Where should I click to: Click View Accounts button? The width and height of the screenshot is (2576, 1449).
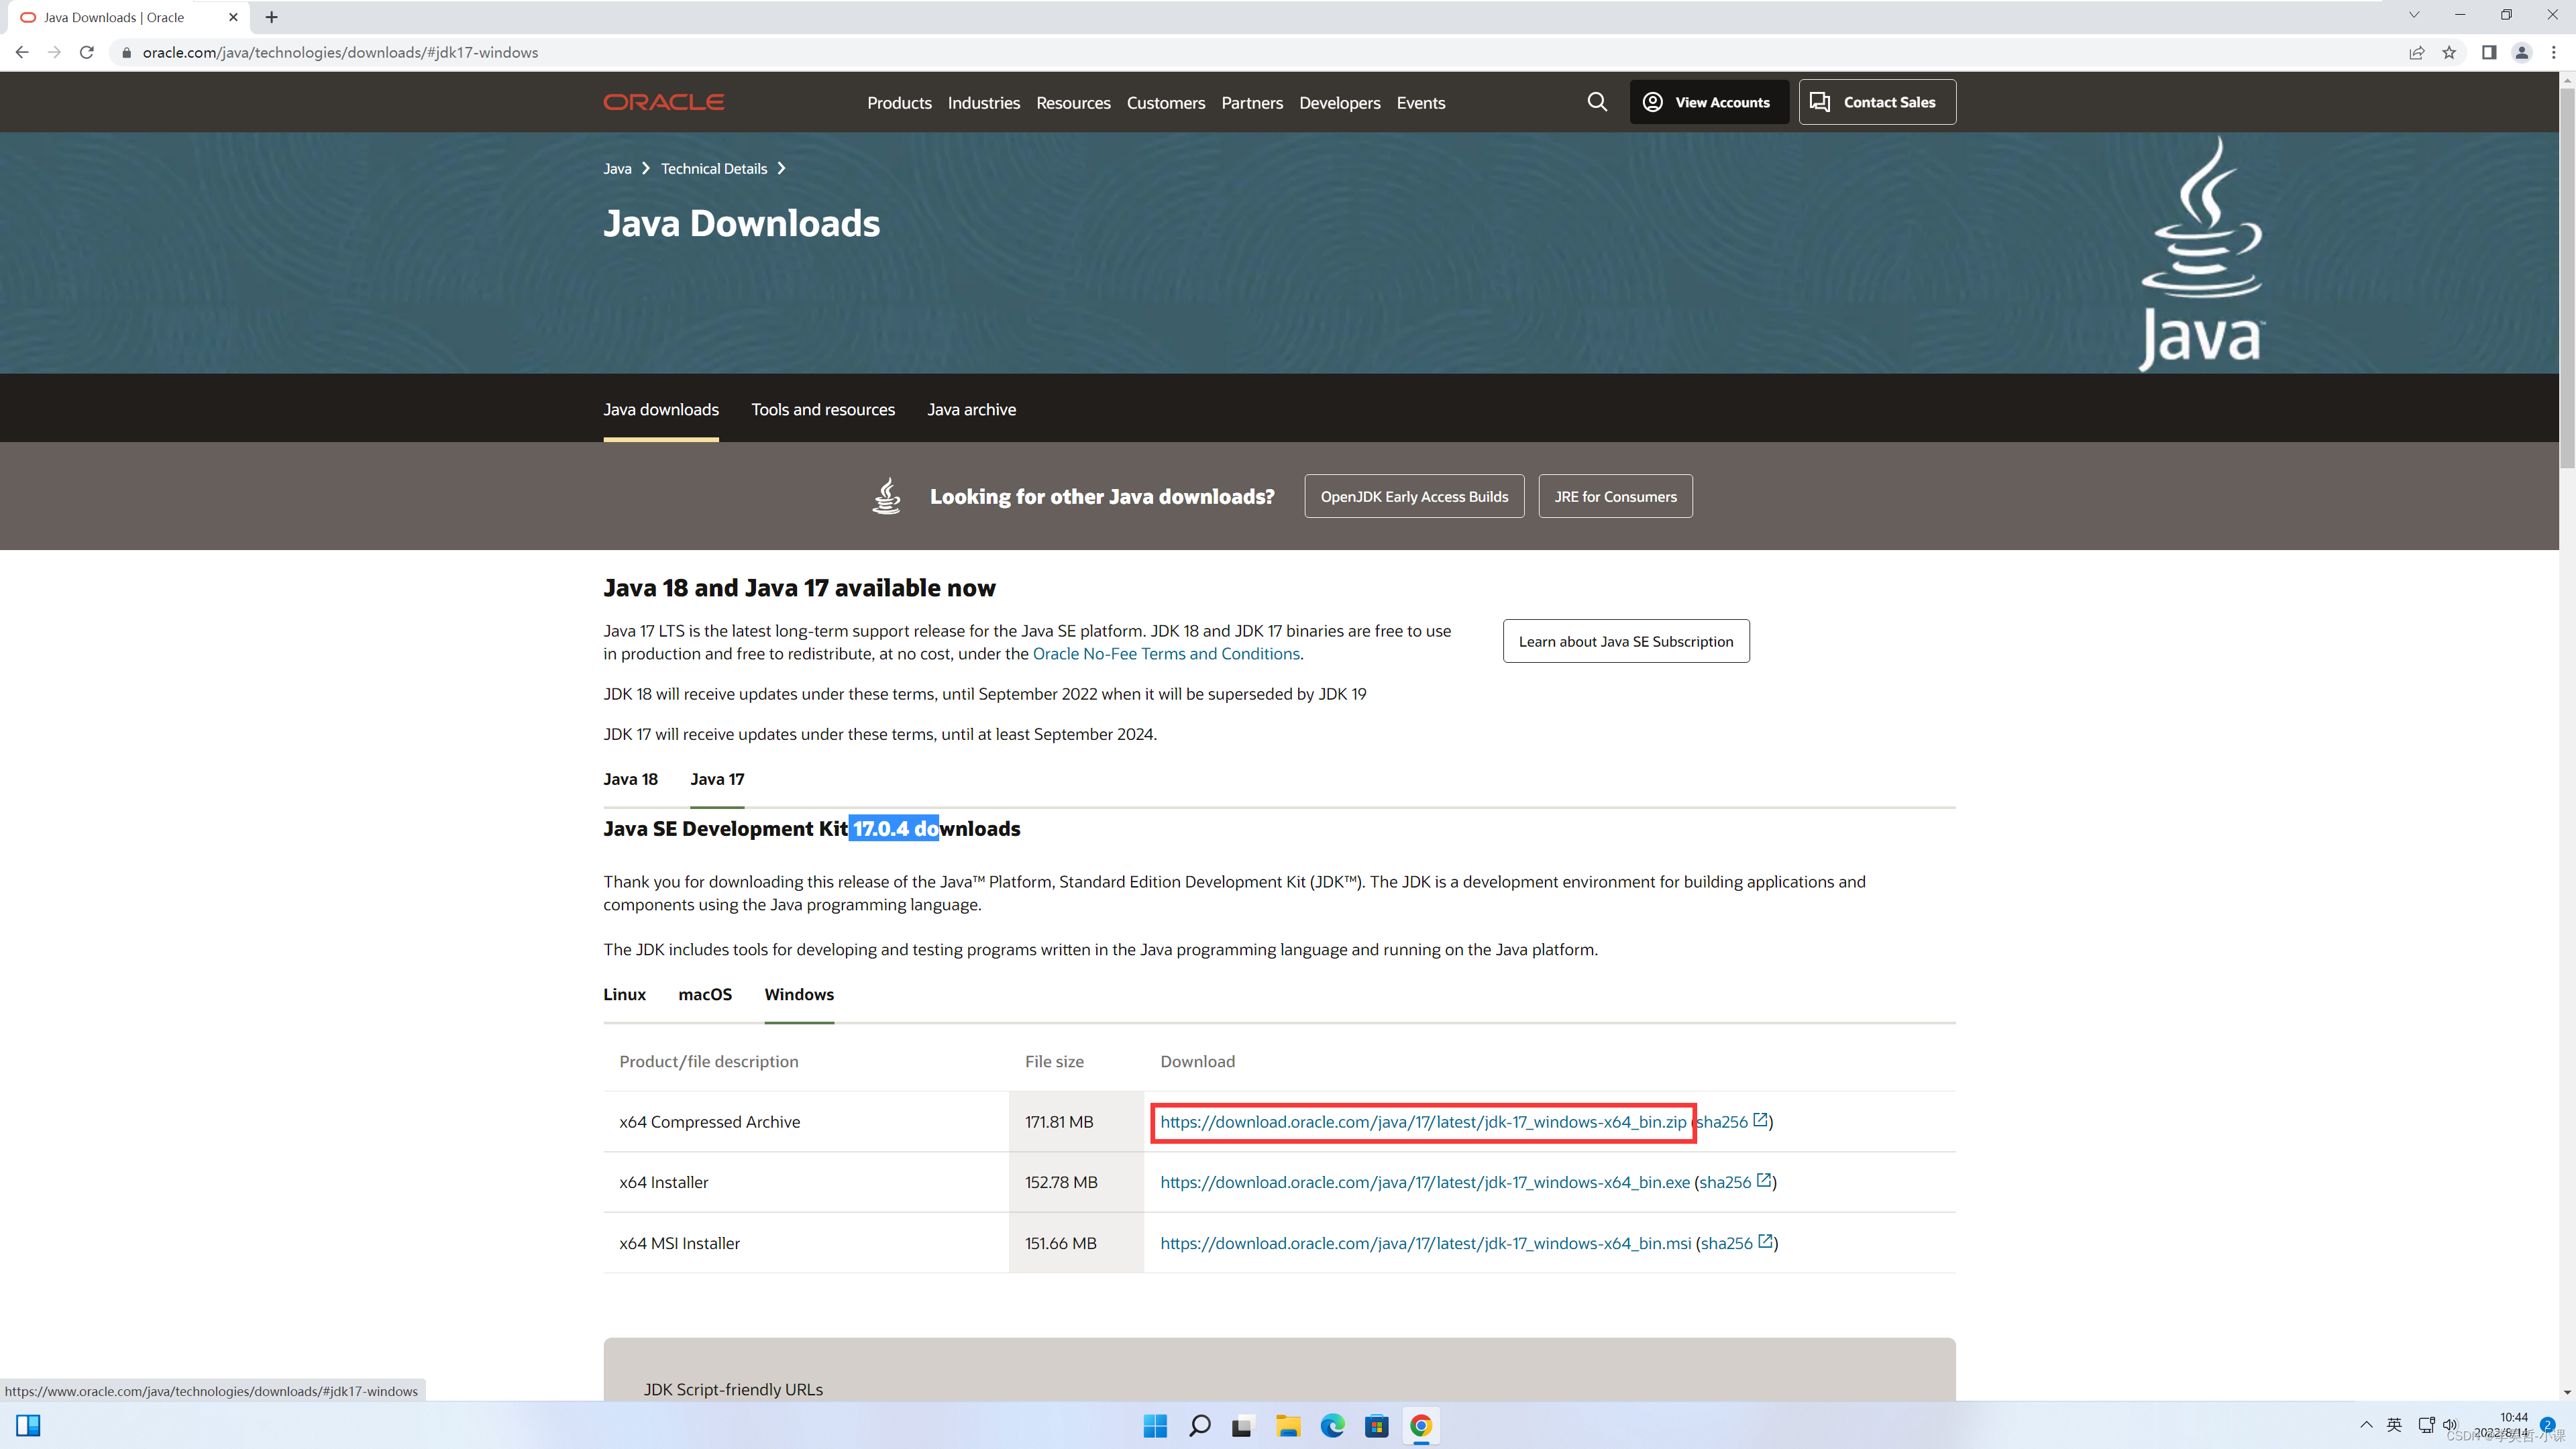pyautogui.click(x=1709, y=102)
